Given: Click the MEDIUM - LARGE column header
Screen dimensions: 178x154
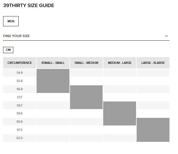Looking at the screenshot, I should click(120, 63).
